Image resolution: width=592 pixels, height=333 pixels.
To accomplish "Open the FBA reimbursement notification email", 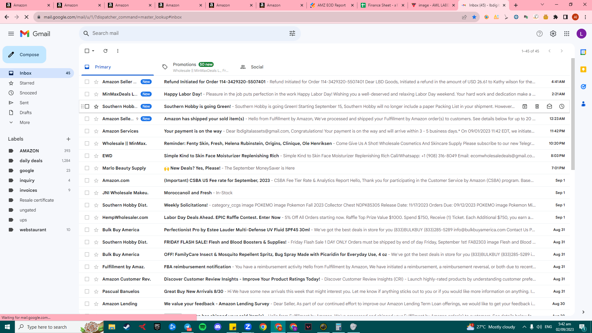I will click(x=324, y=267).
